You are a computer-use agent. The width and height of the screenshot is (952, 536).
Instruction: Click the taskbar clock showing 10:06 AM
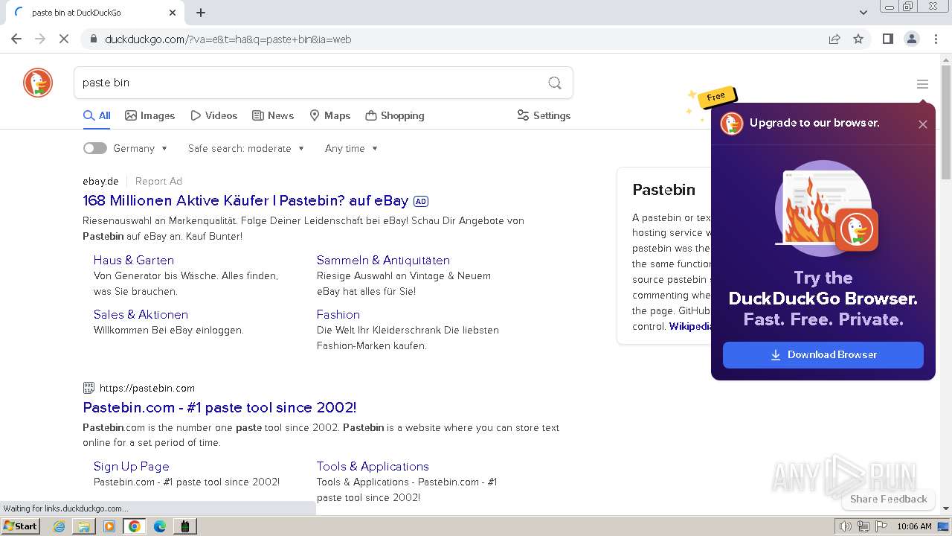coord(914,526)
